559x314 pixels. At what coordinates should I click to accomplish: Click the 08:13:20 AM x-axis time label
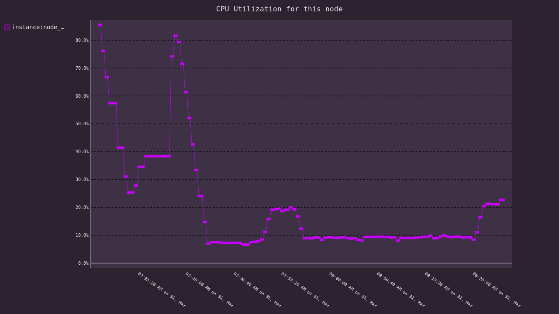pos(449,290)
